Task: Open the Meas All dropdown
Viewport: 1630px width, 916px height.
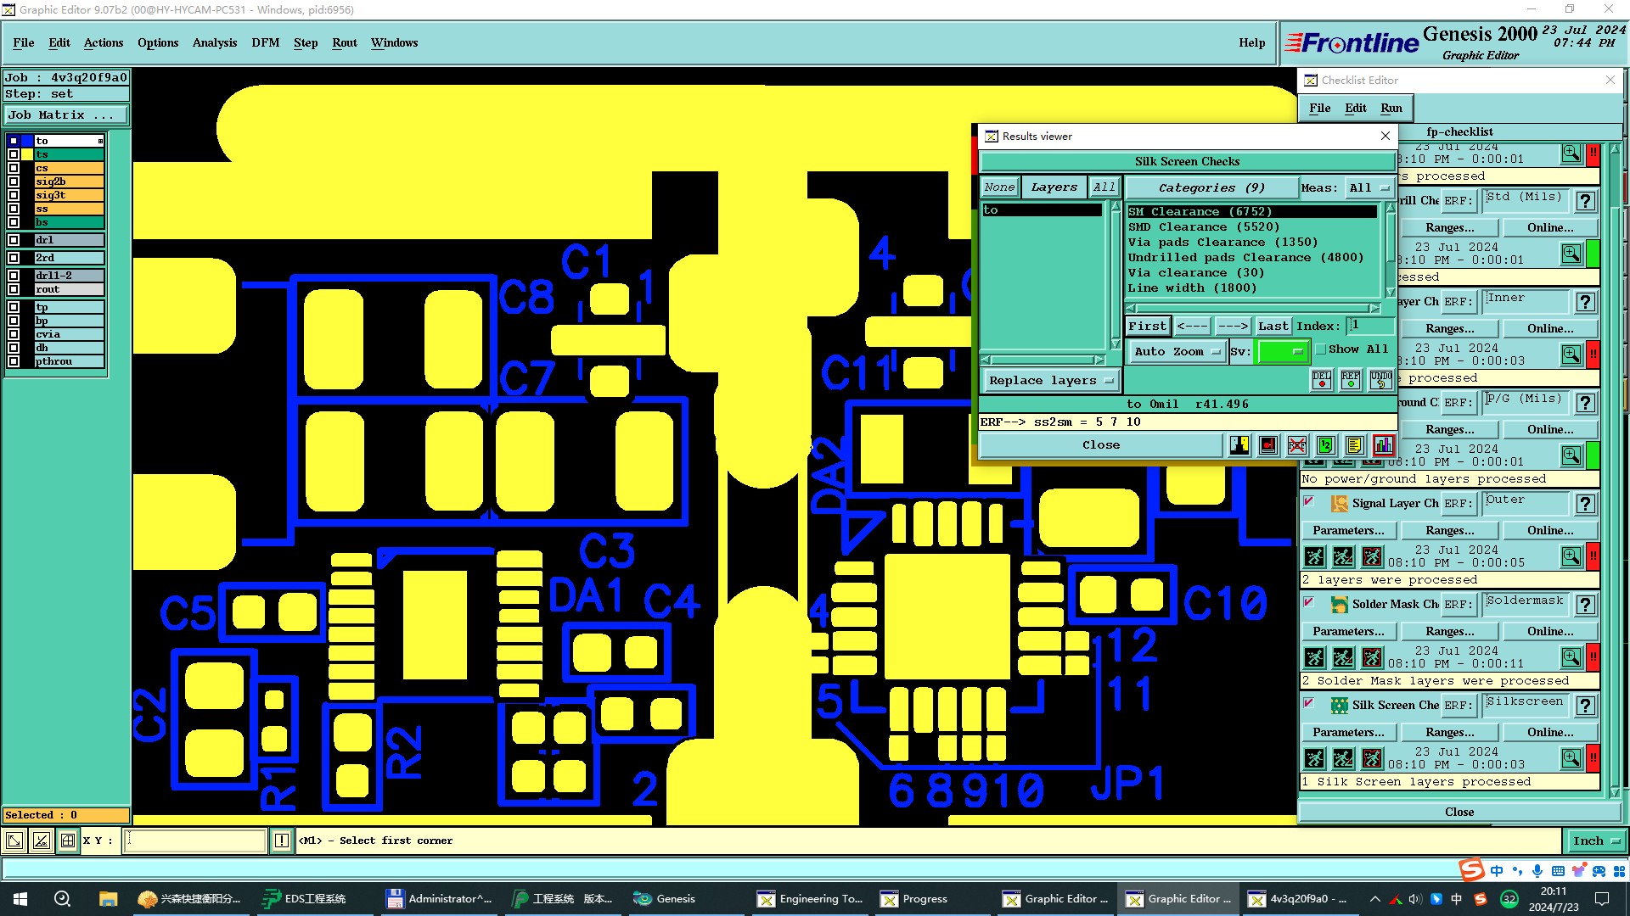Action: (x=1369, y=188)
